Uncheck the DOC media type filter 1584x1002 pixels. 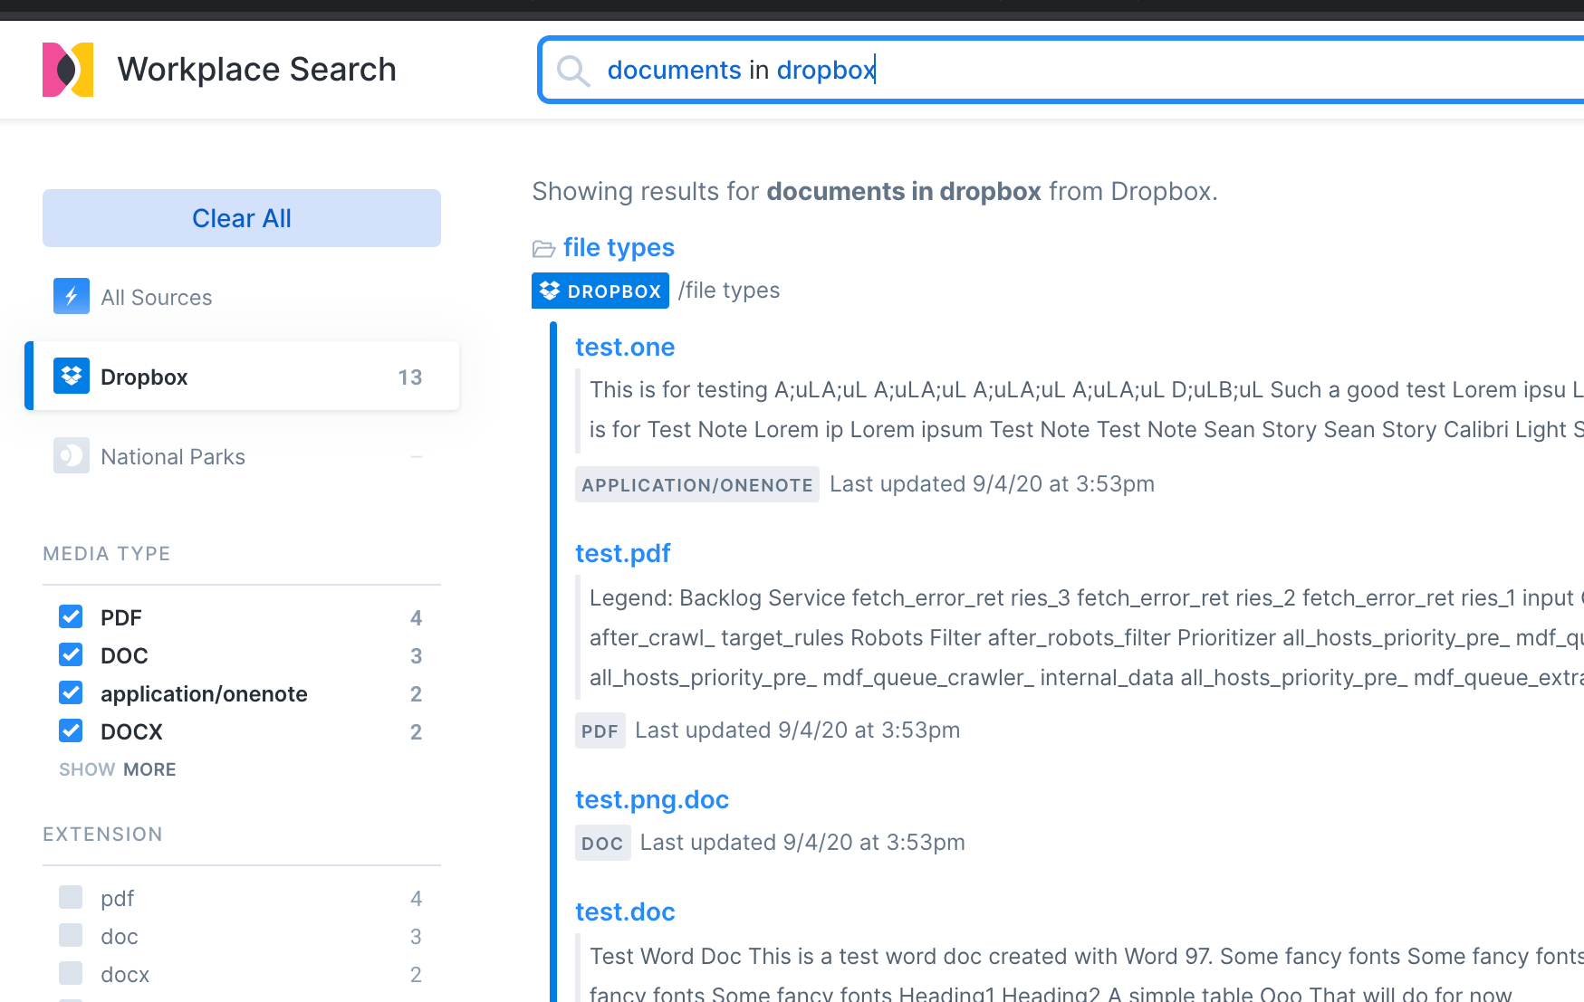(x=71, y=655)
